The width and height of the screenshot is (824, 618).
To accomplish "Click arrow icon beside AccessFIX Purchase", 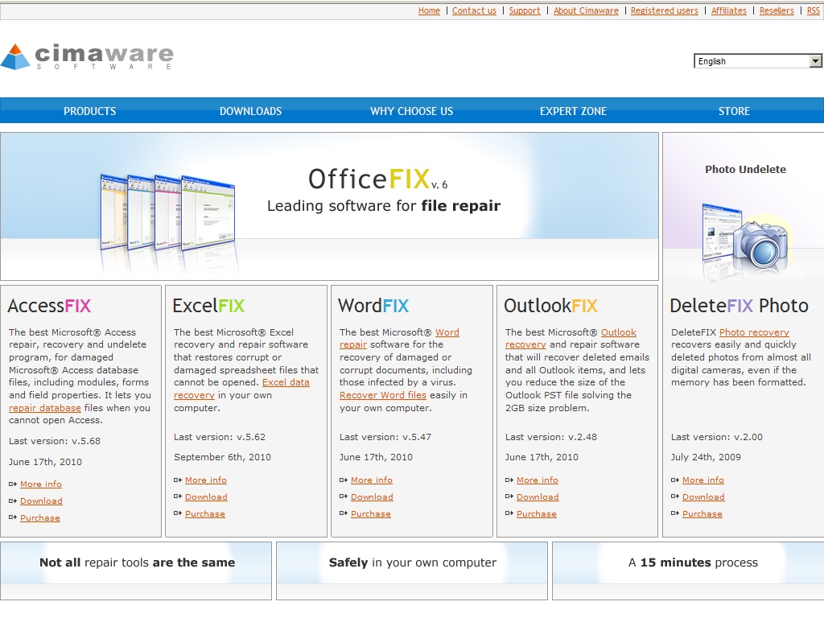I will tap(13, 517).
